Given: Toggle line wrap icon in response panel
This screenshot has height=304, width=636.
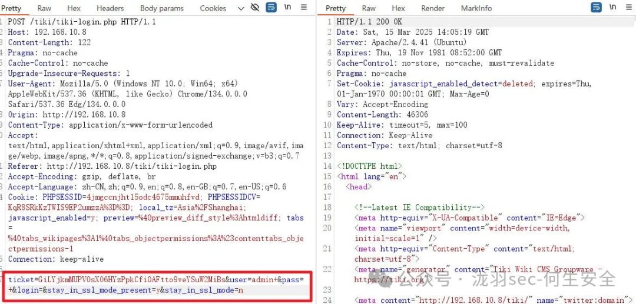Looking at the screenshot, I should click(x=596, y=7).
